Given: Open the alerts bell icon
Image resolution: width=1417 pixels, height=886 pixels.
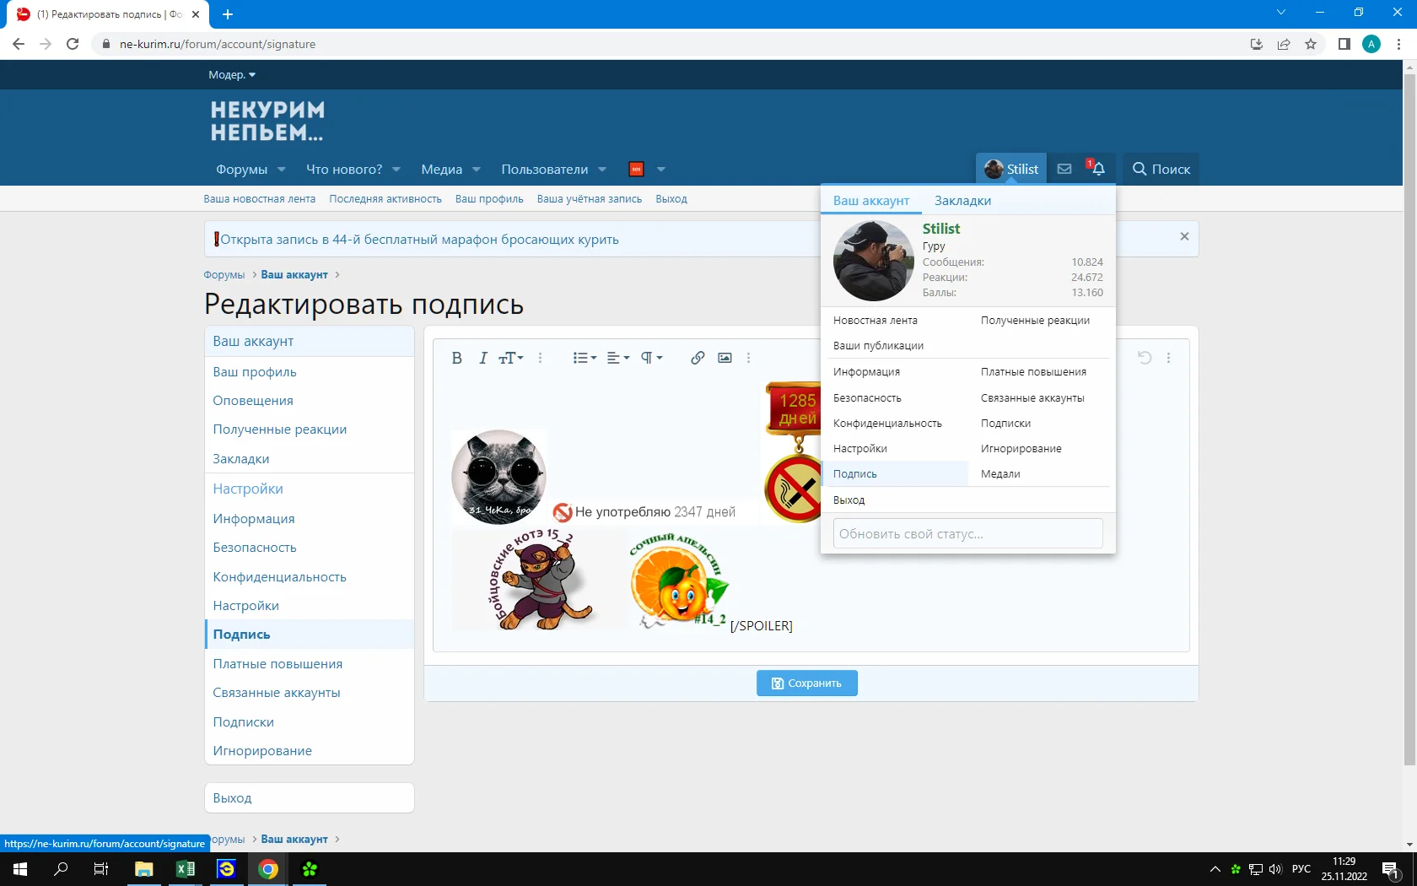Looking at the screenshot, I should 1098,169.
